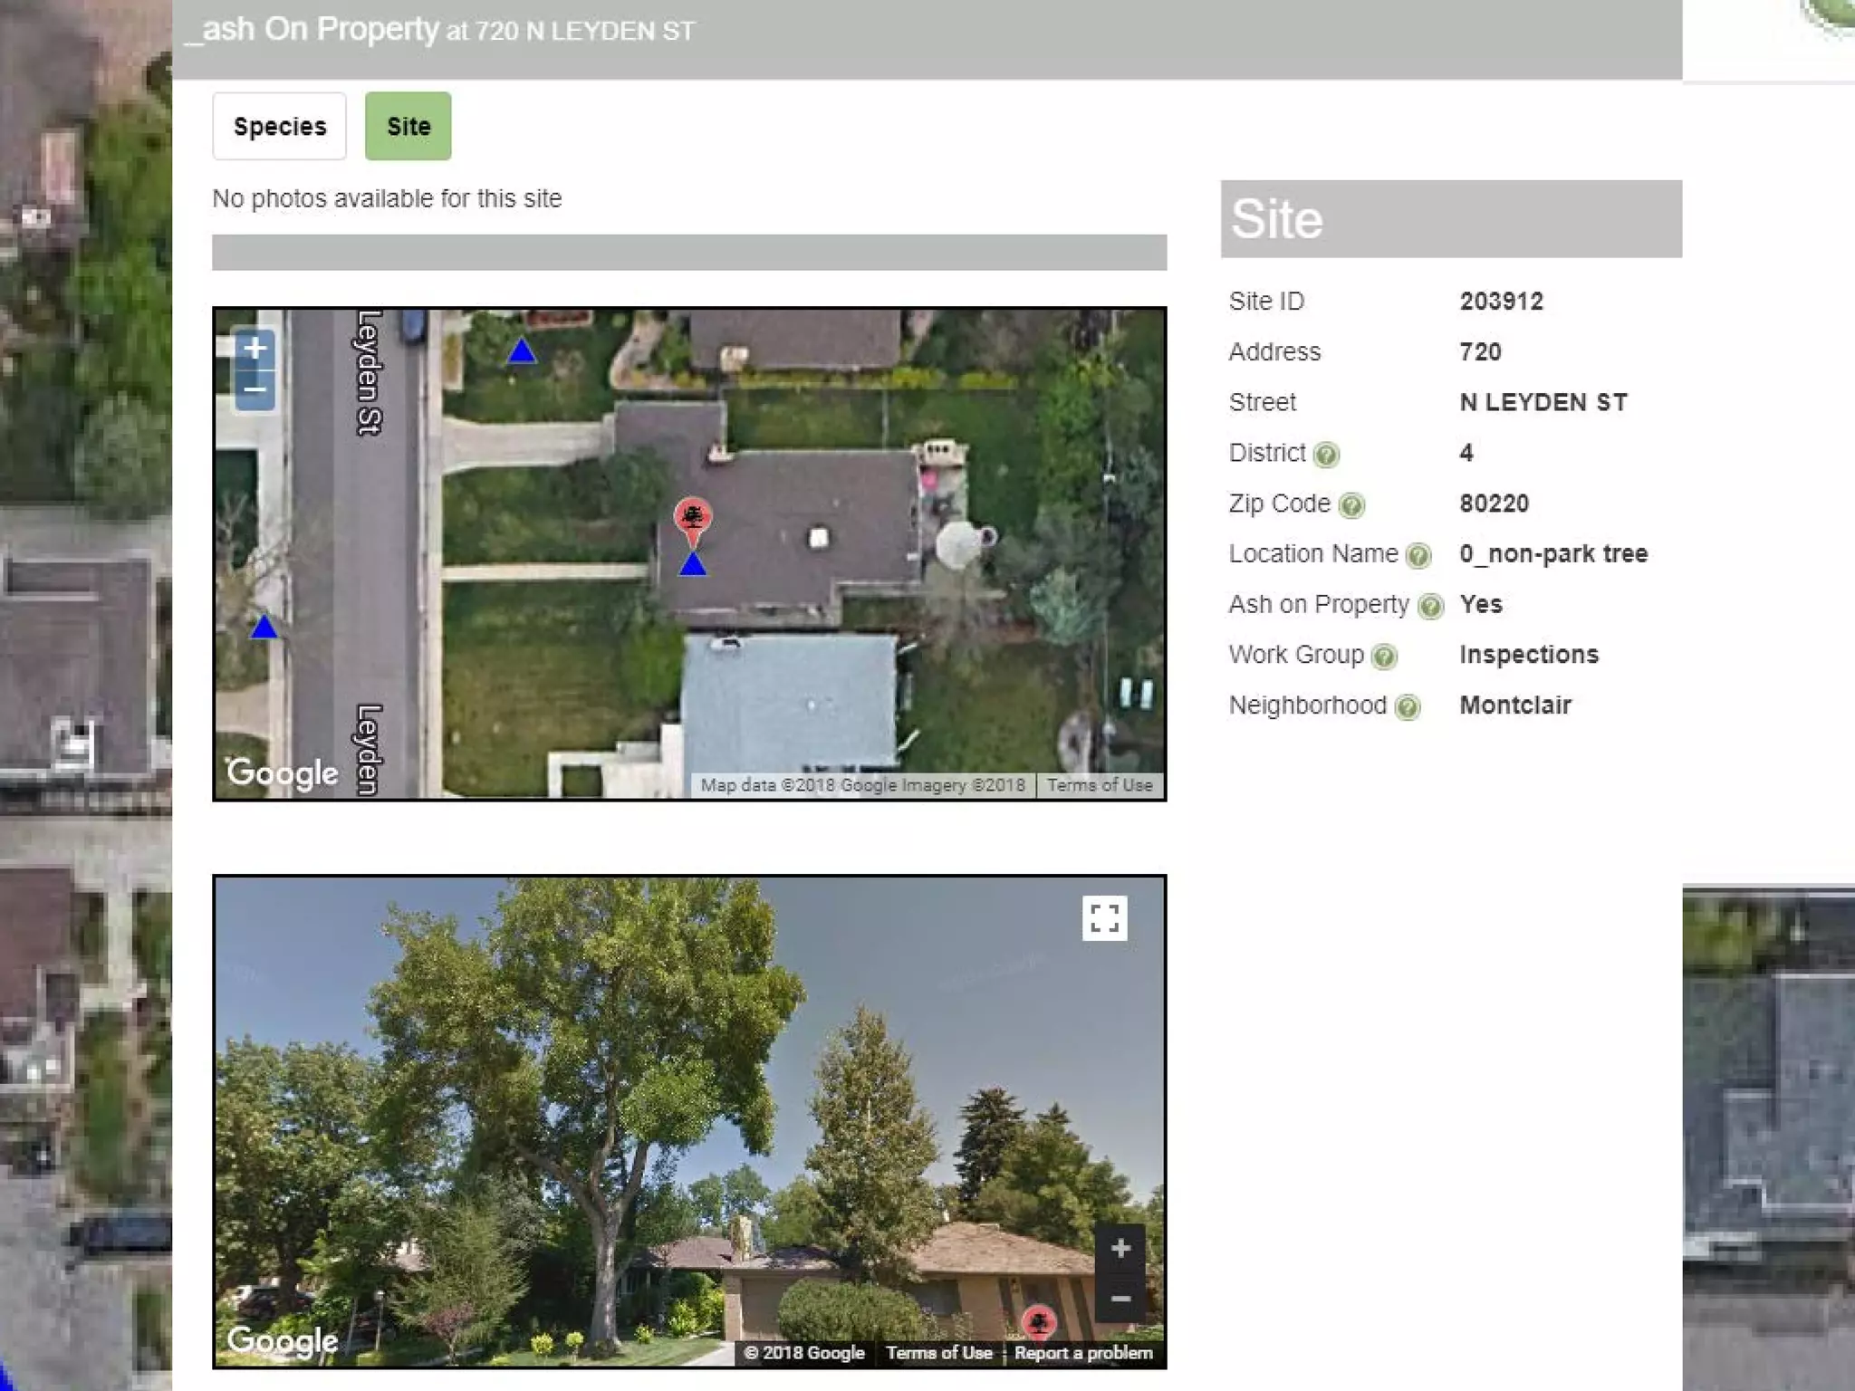
Task: Click the Neighborhood help icon
Action: coord(1407,706)
